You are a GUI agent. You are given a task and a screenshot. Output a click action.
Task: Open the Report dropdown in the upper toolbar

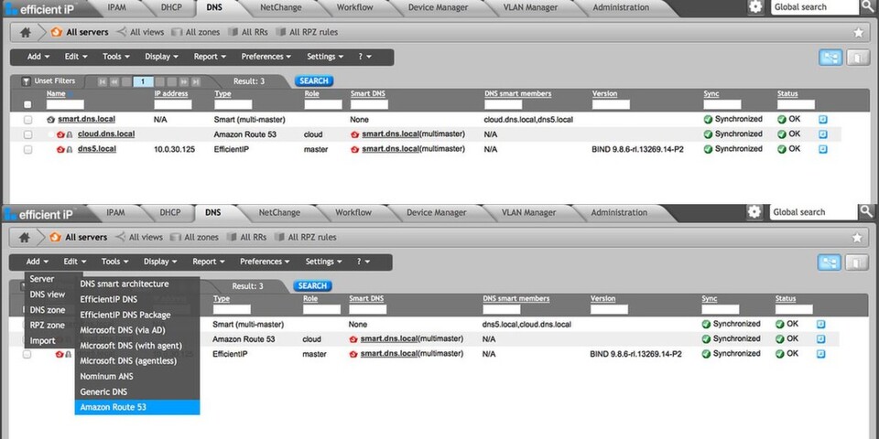(210, 57)
